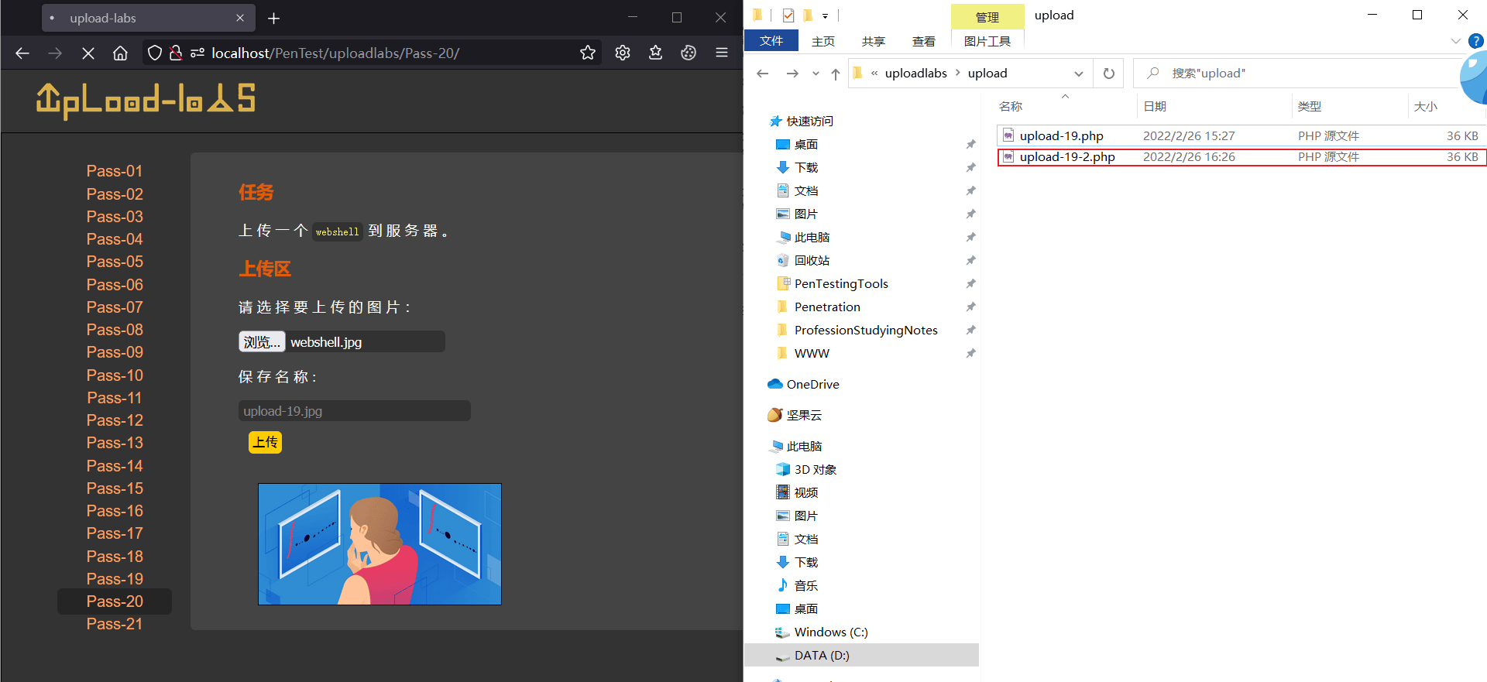Open Firefox application hamburger menu
1487x682 pixels.
722,53
